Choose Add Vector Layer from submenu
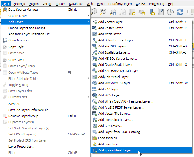The width and height of the screenshot is (194, 157). coord(112,22)
